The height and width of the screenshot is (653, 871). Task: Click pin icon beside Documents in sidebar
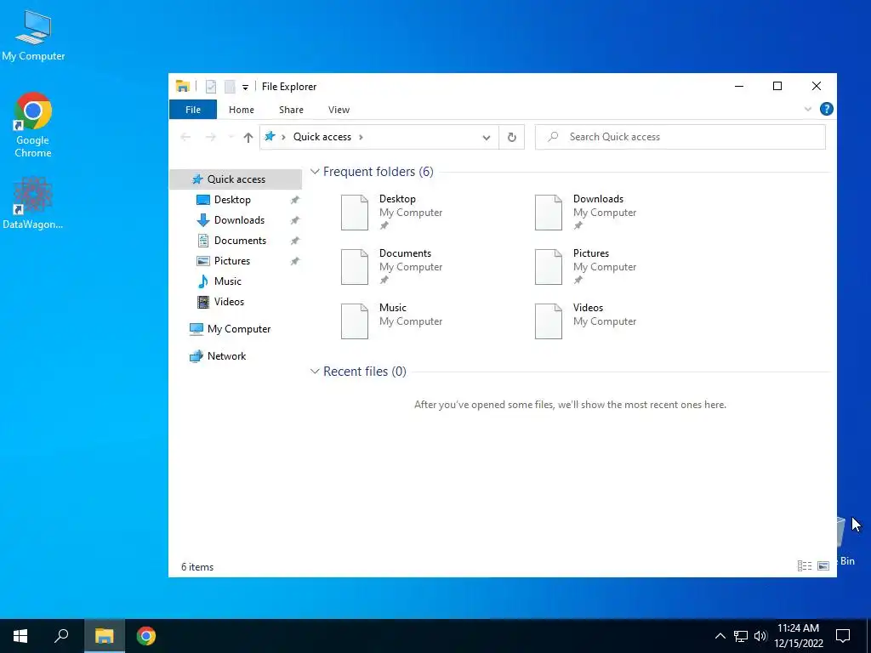click(295, 241)
